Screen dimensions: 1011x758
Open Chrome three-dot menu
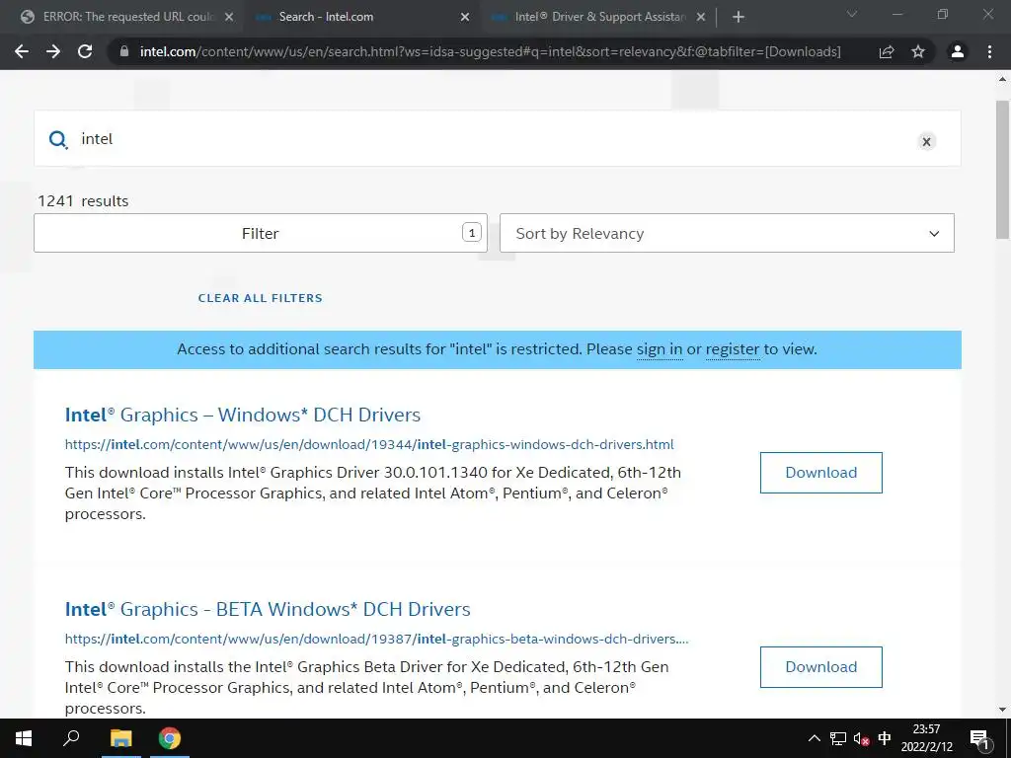click(989, 51)
